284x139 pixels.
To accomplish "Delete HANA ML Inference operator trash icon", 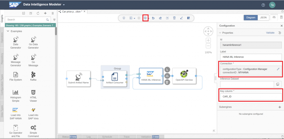I will (x=167, y=82).
